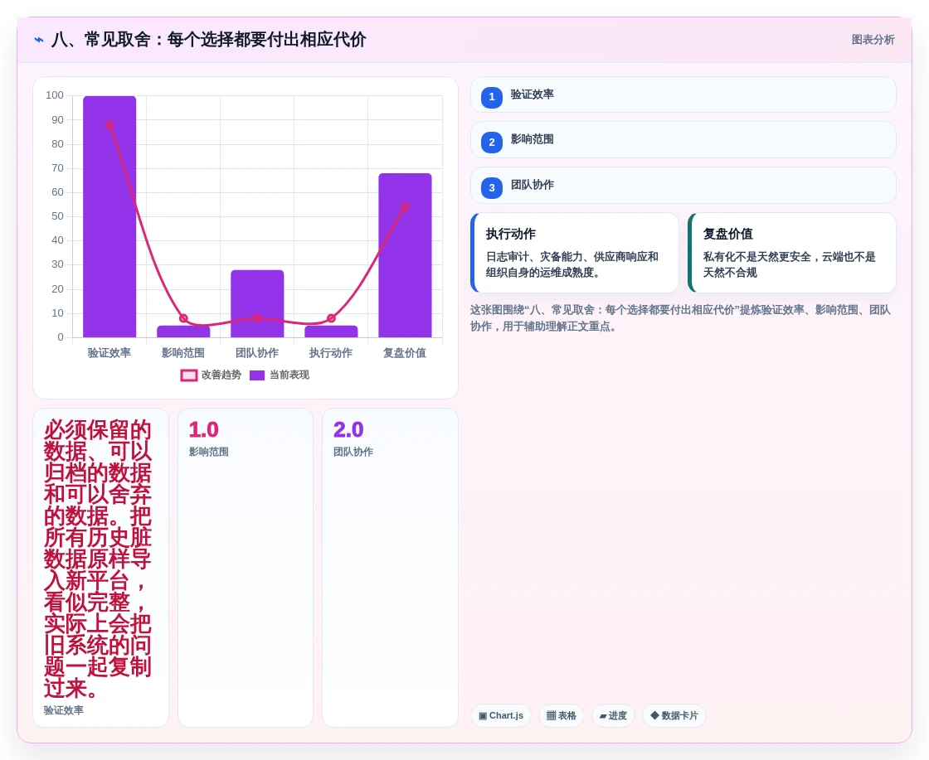The image size is (929, 760).
Task: Click the Chart.js tag chip
Action: [x=501, y=715]
